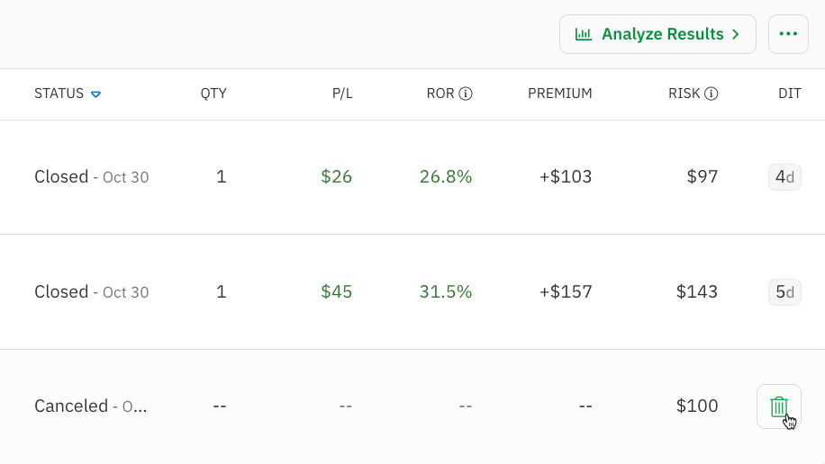Viewport: 825px width, 464px height.
Task: Toggle the STATUS sort arrow
Action: (x=95, y=94)
